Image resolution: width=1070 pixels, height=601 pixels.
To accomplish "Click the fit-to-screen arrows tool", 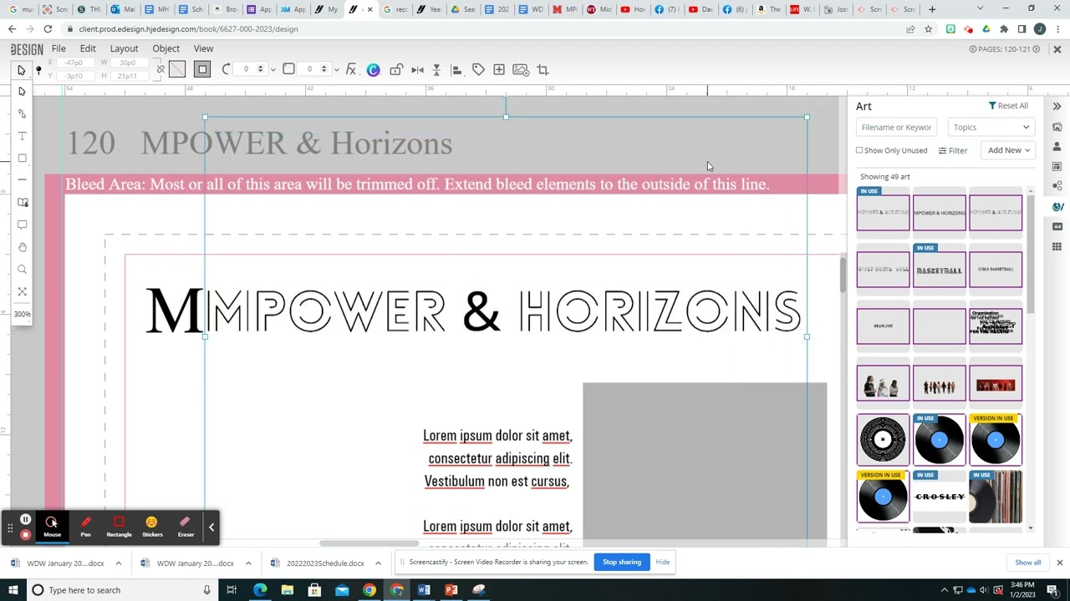I will [22, 291].
